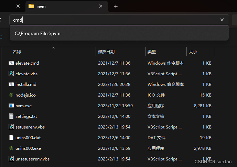The image size is (237, 167).
Task: Click the date 2023/2/13 19:54 of setuserenv.vbs
Action: click(x=114, y=127)
